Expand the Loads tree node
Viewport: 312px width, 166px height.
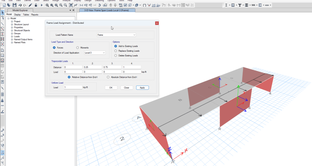(x=12, y=37)
